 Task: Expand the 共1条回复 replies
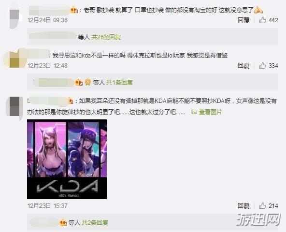tap(119, 83)
